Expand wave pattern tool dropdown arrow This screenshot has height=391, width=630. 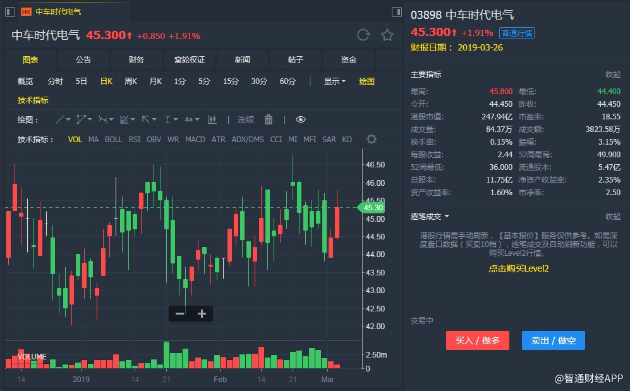111,119
